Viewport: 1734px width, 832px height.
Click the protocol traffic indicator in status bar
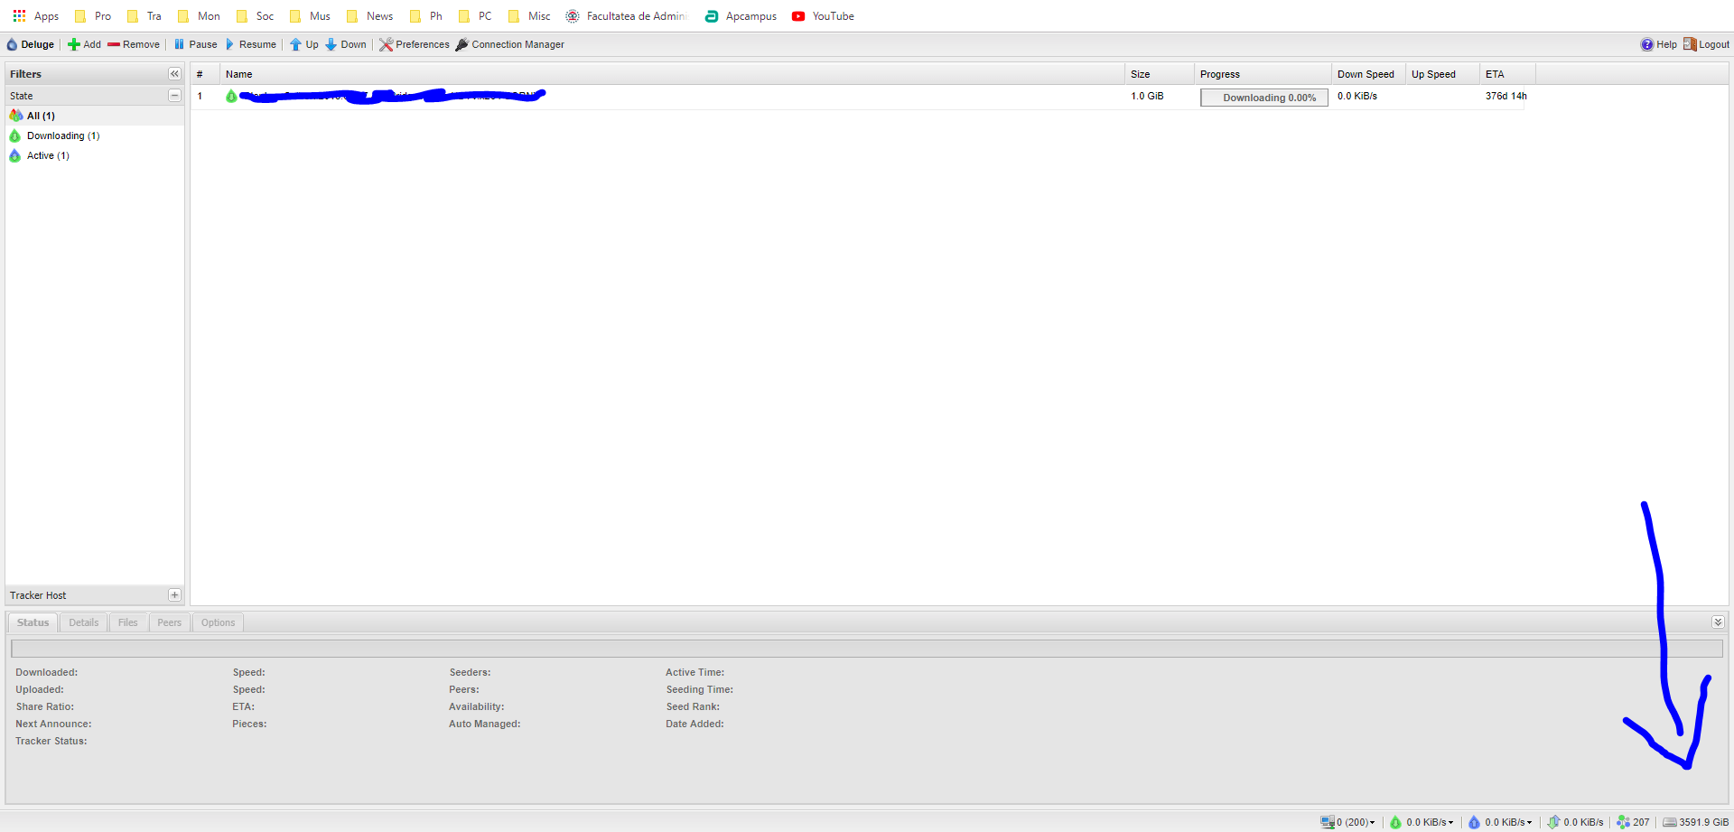1575,822
